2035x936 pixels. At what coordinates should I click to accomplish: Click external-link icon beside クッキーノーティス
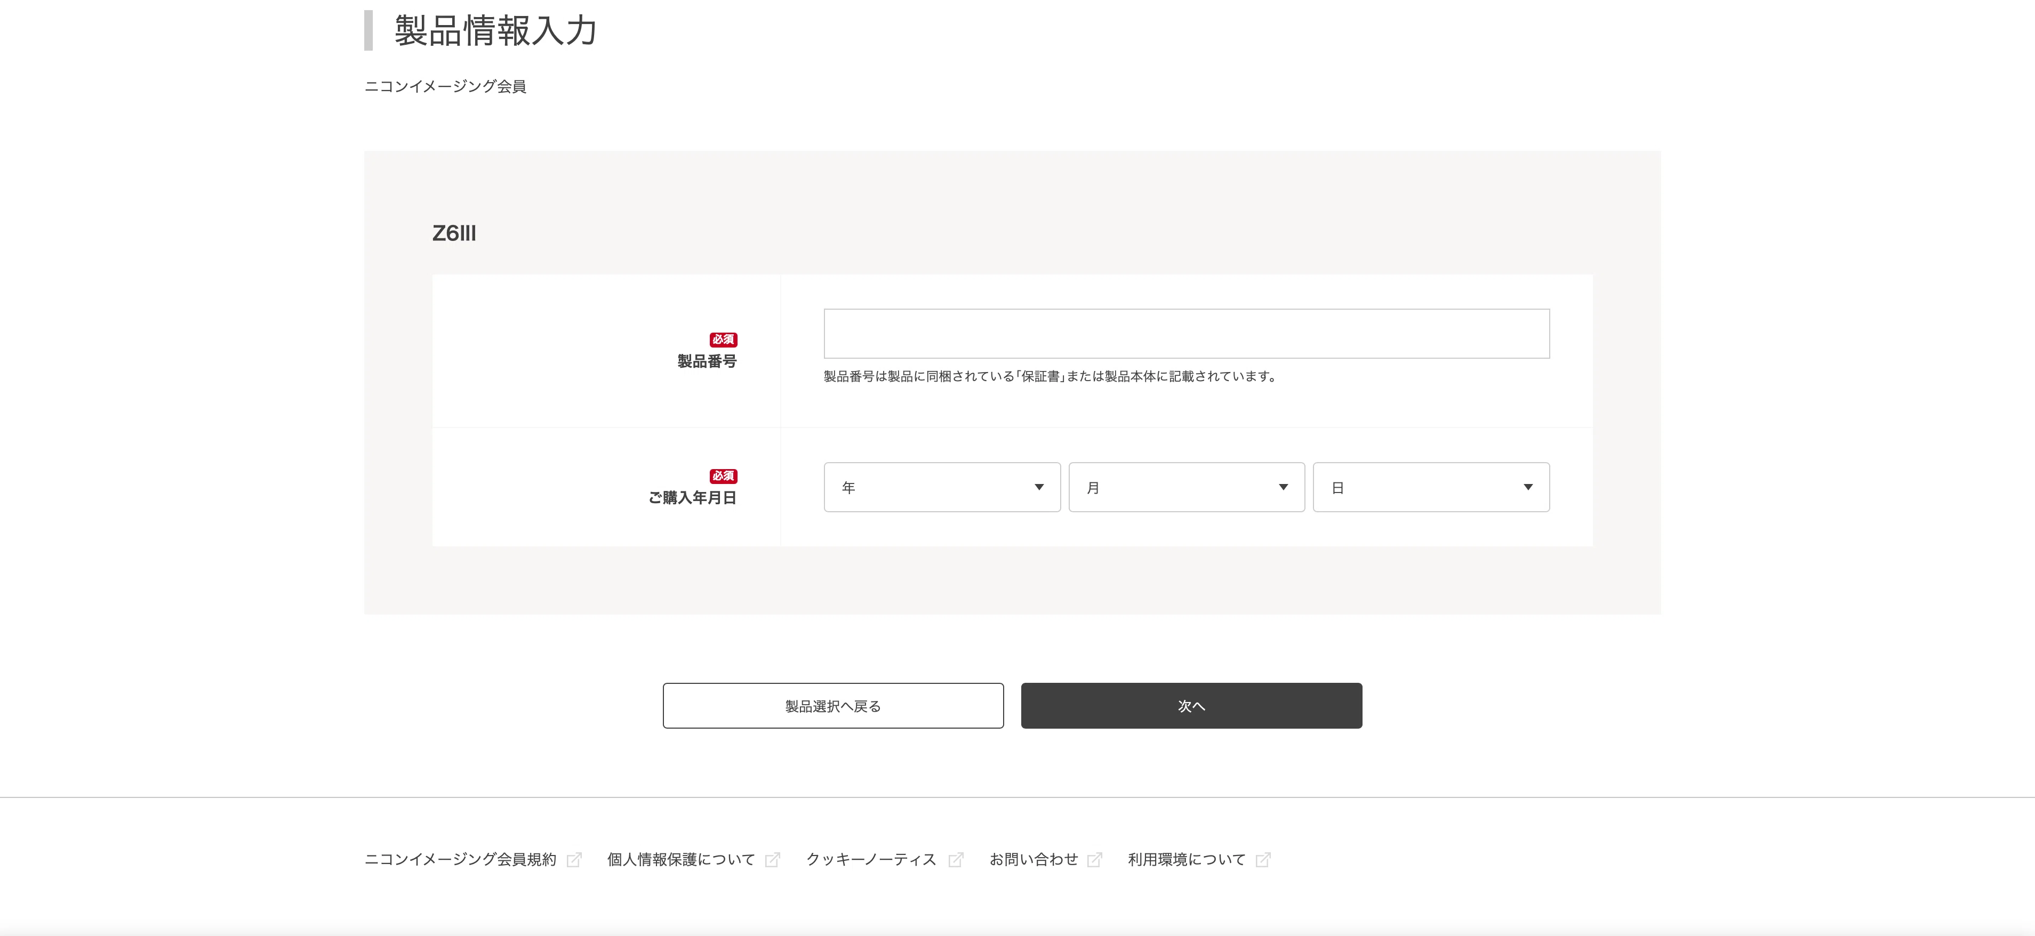pos(956,859)
